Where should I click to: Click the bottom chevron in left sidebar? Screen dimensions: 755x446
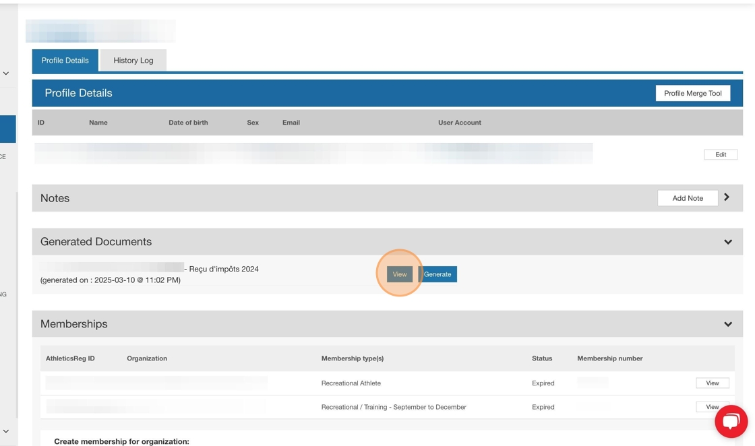(x=6, y=431)
